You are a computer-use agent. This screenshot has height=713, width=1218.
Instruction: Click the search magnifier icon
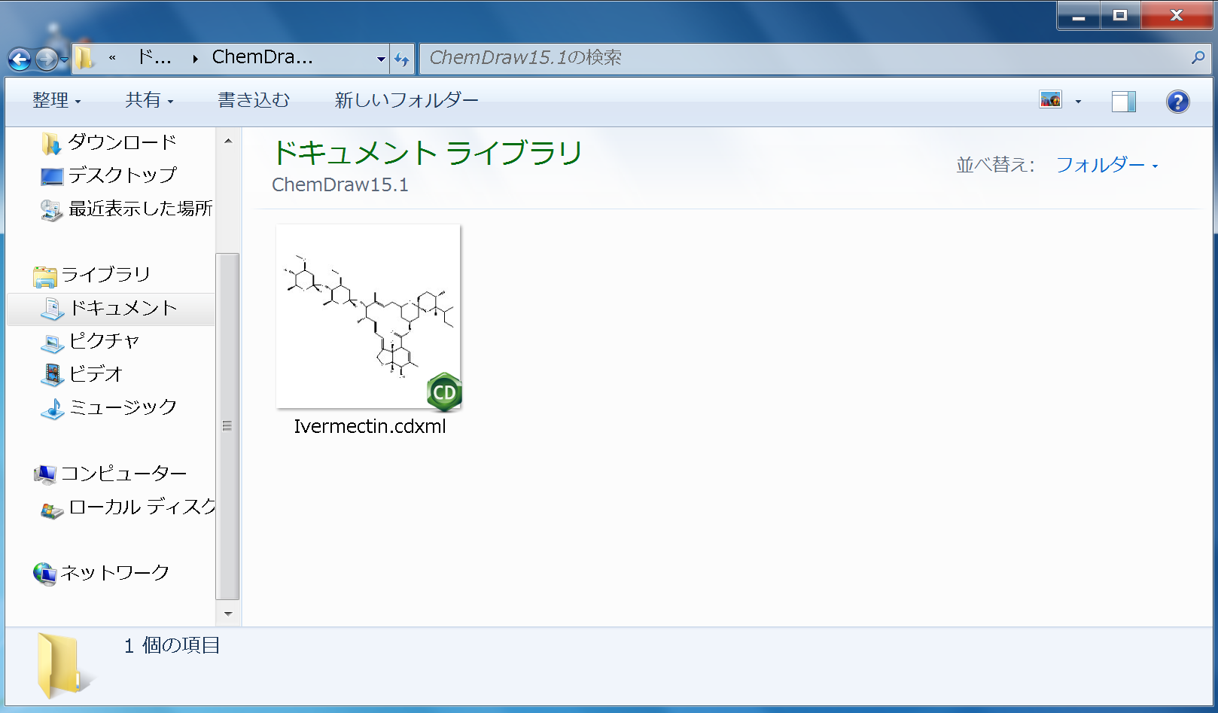tap(1198, 57)
